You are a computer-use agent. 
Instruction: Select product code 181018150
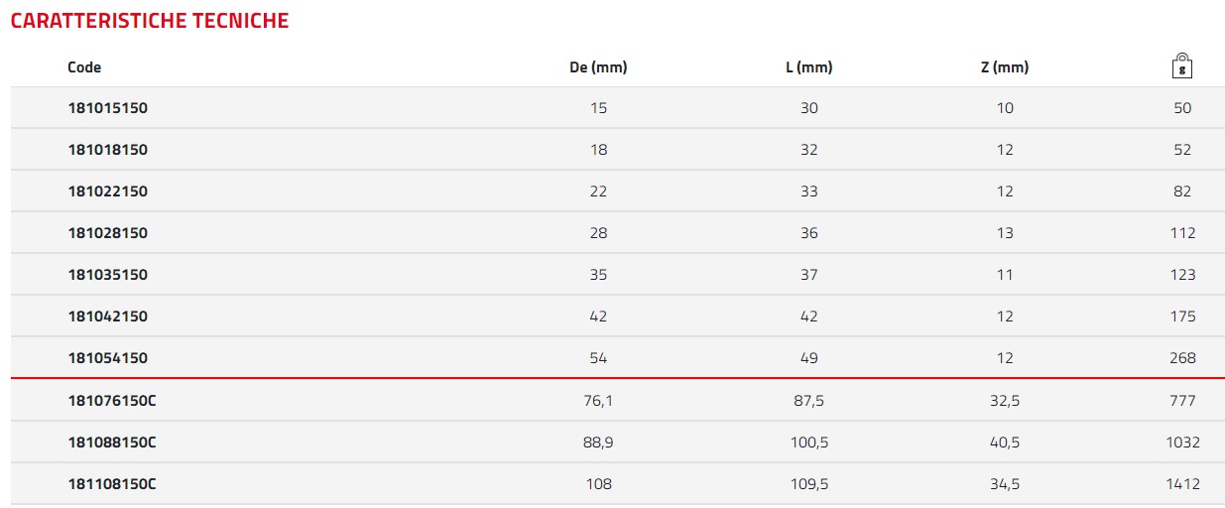pos(107,150)
